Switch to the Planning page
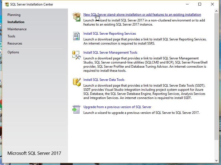The height and width of the screenshot is (165, 221). [14, 15]
